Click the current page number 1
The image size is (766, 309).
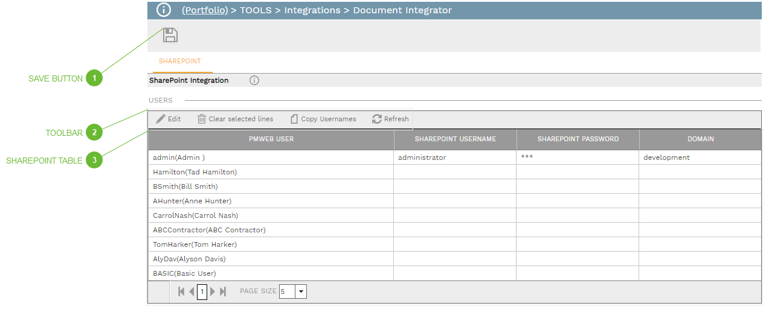pyautogui.click(x=202, y=291)
